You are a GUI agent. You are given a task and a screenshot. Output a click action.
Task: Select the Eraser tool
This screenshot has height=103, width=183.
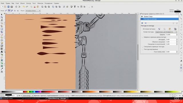[x=2, y=57]
